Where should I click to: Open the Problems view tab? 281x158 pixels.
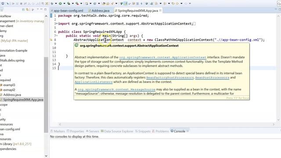tap(160, 131)
